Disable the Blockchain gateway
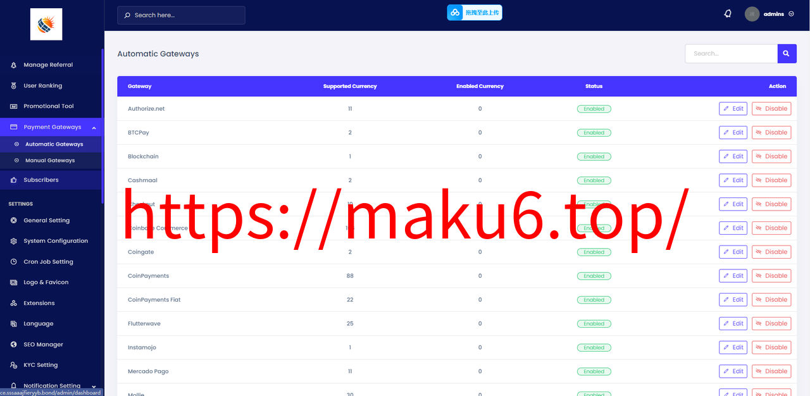810x396 pixels. pyautogui.click(x=771, y=156)
